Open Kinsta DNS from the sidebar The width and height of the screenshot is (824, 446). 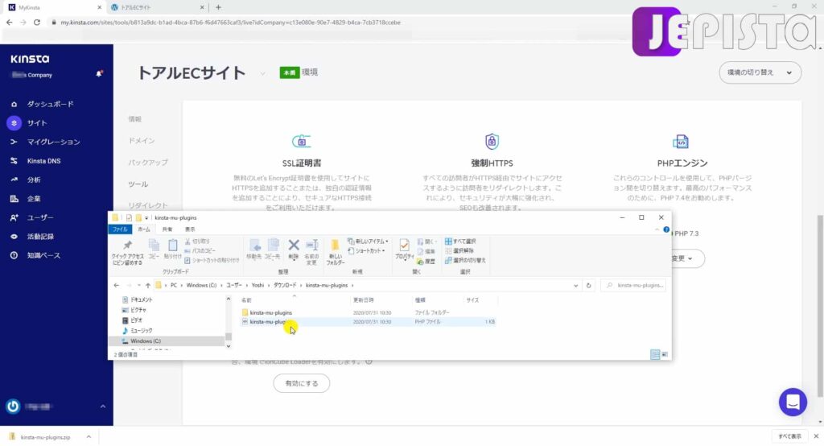coord(43,161)
